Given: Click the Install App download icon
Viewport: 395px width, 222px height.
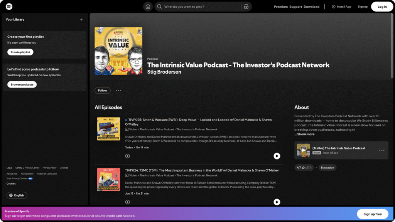Looking at the screenshot, I should click(334, 7).
